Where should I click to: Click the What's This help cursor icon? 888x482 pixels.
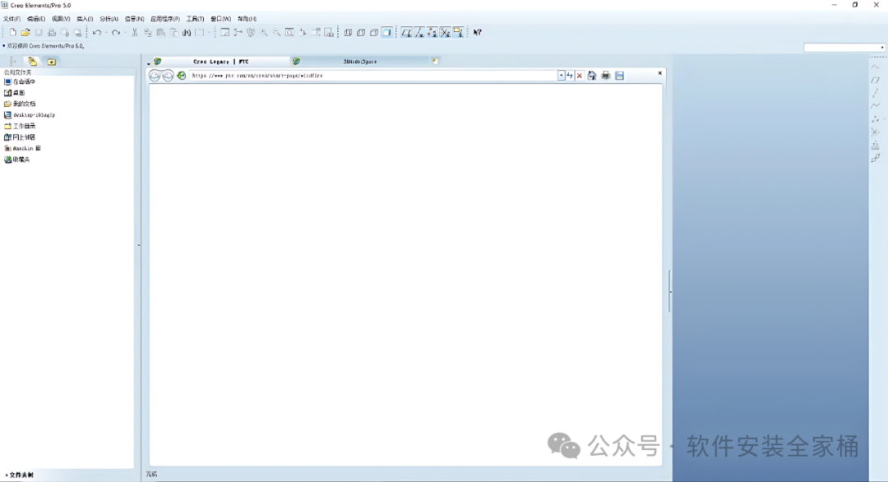pos(478,32)
